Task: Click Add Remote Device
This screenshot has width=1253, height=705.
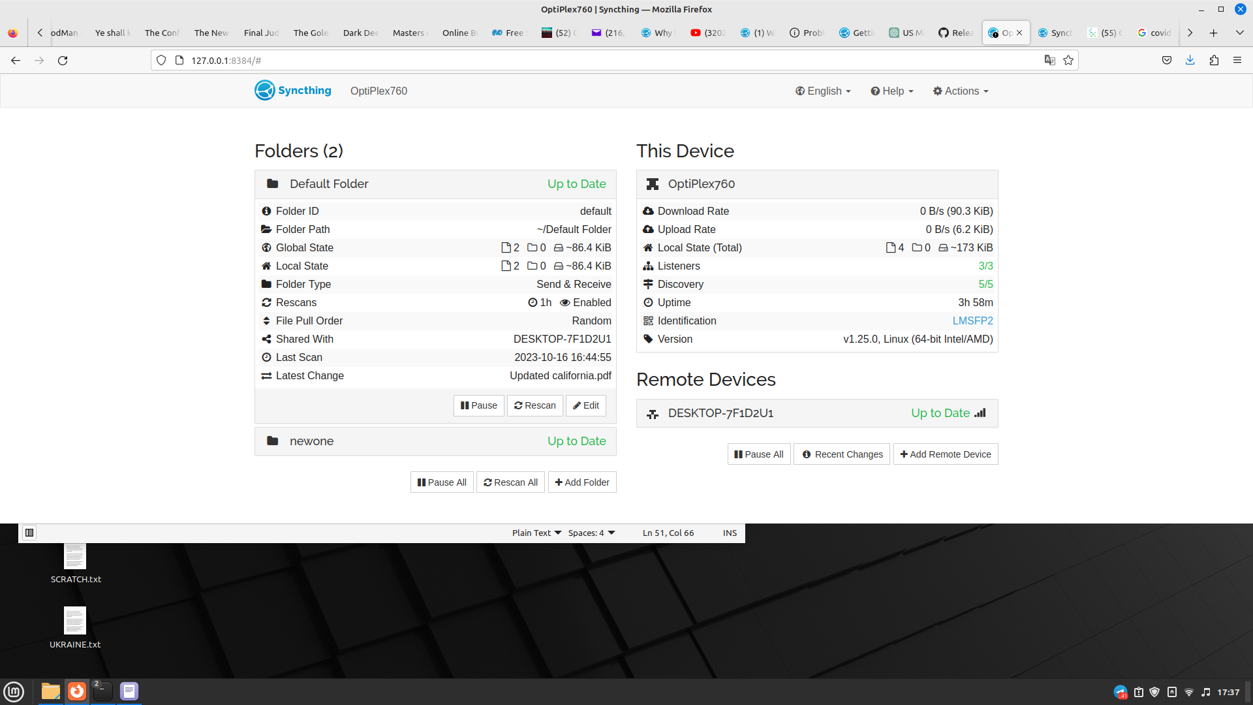Action: 946,454
